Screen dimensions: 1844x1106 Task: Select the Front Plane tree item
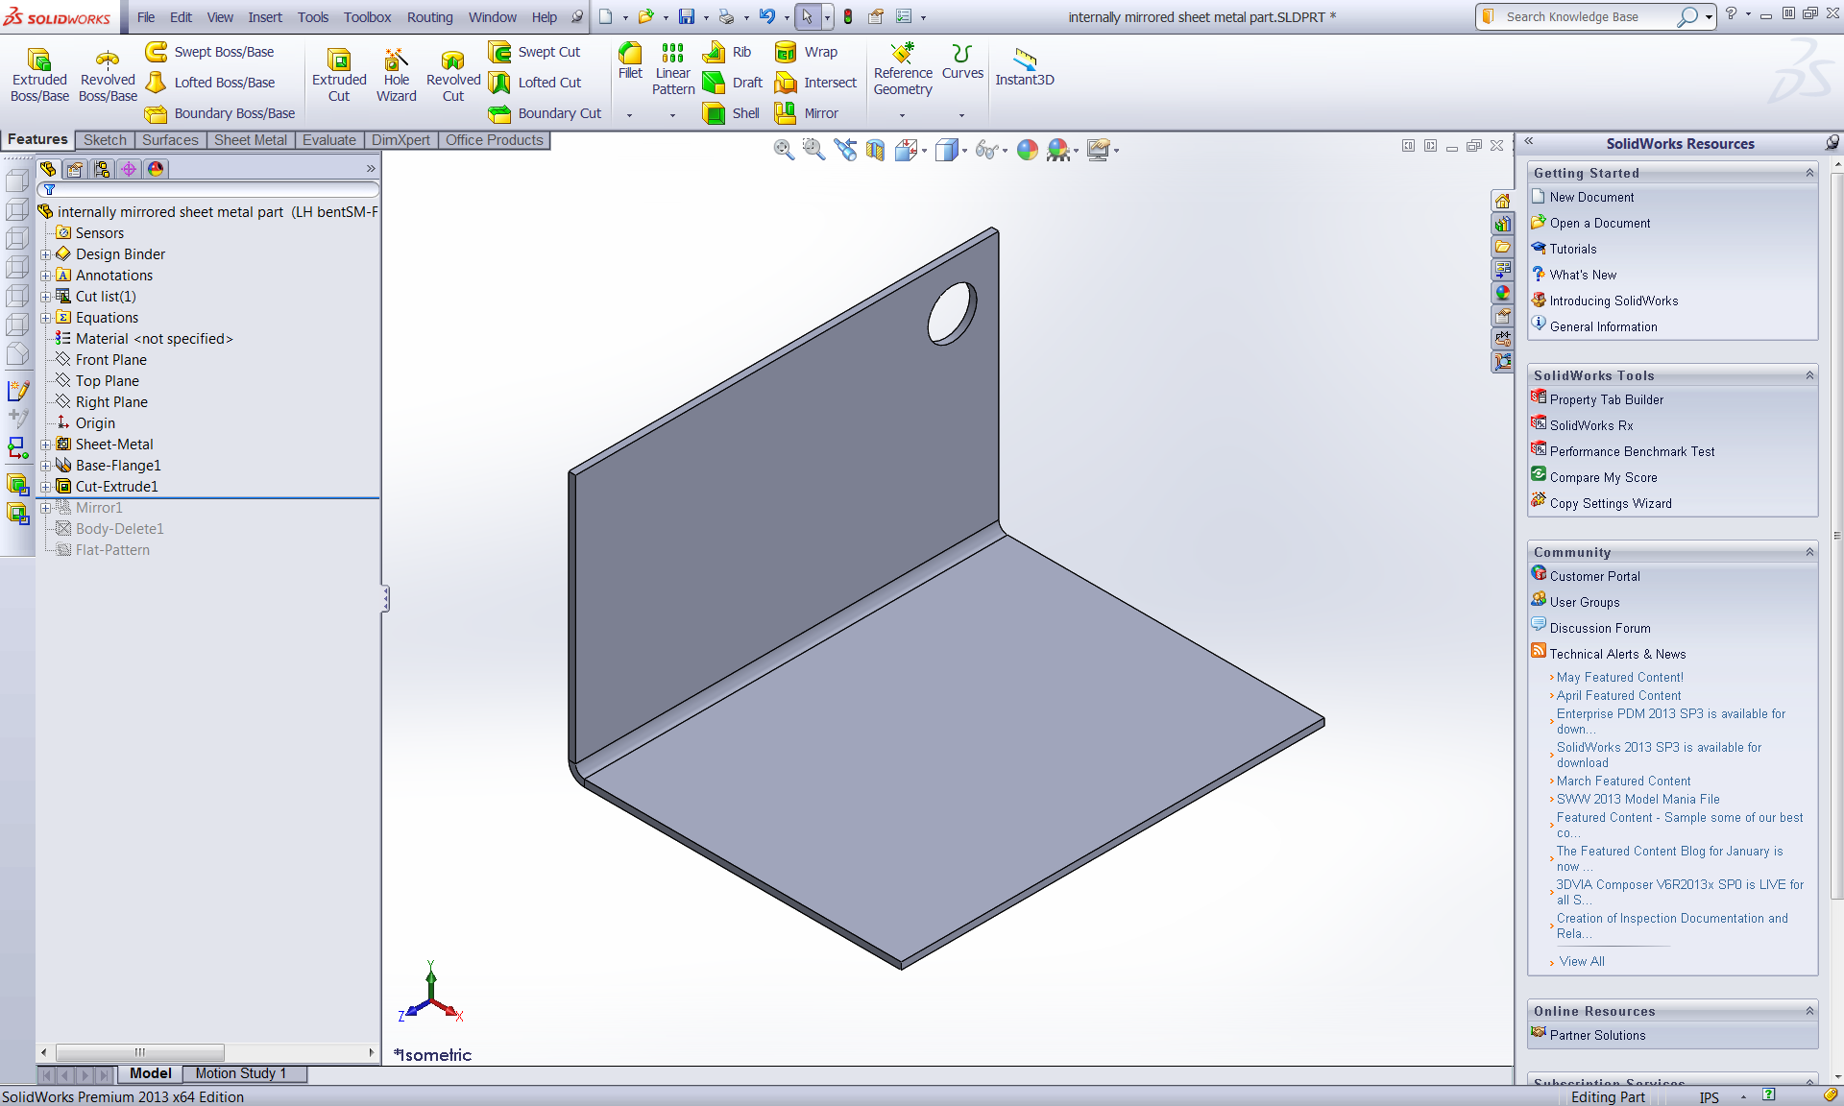111,360
